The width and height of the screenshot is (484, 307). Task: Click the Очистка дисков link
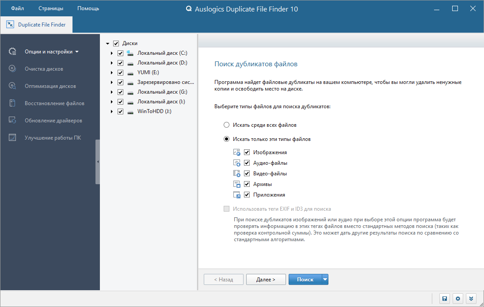(x=44, y=69)
